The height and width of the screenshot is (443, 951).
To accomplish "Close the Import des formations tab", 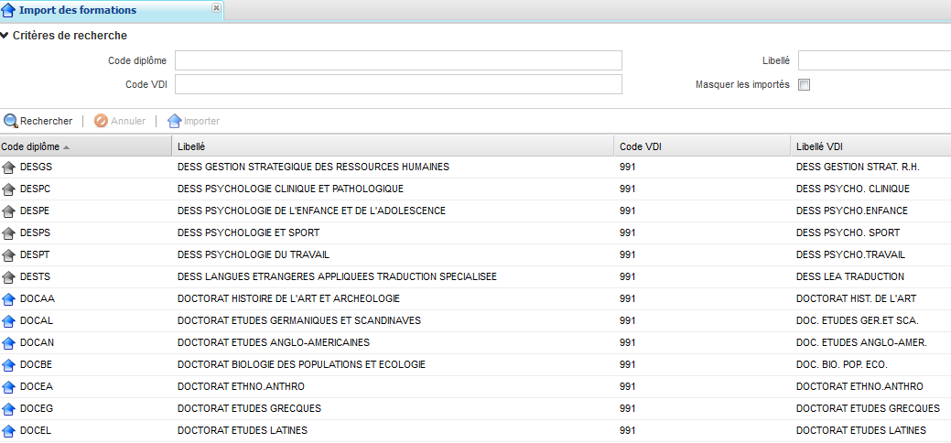I will point(216,8).
